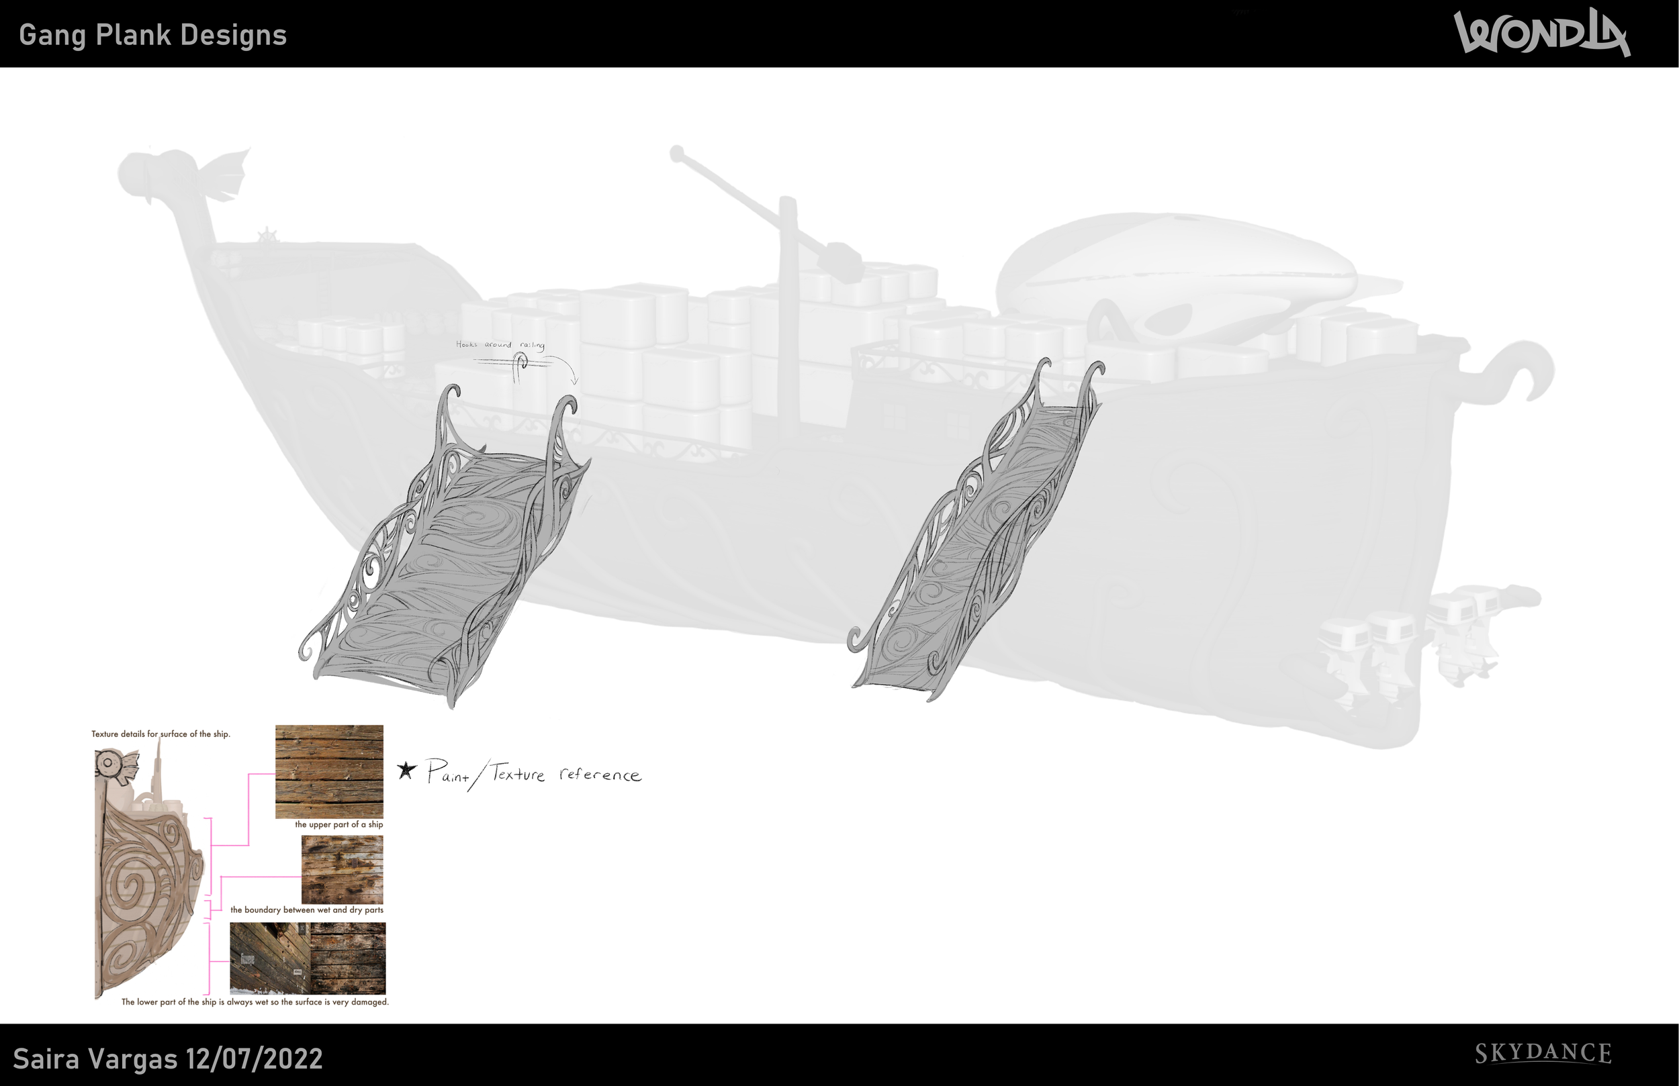Click the ship's steering wheel near the bow
This screenshot has height=1086, width=1679.
(x=267, y=235)
